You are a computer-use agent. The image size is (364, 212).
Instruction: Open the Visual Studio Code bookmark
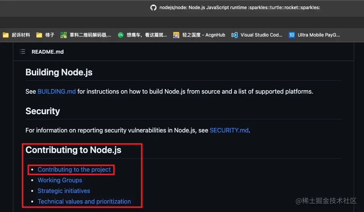coord(257,35)
